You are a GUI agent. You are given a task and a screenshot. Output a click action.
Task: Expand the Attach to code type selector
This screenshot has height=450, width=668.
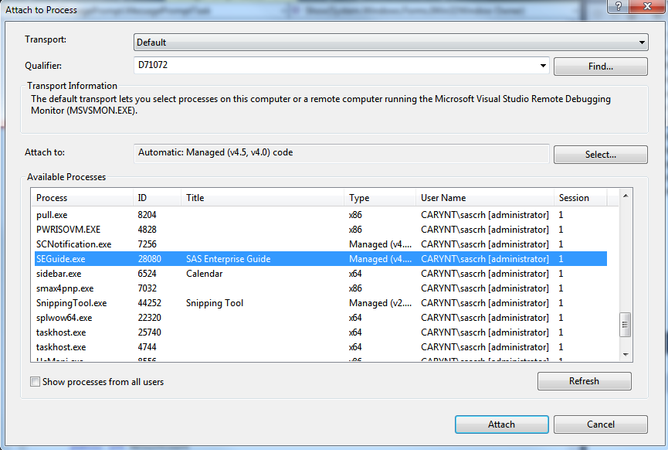(600, 154)
